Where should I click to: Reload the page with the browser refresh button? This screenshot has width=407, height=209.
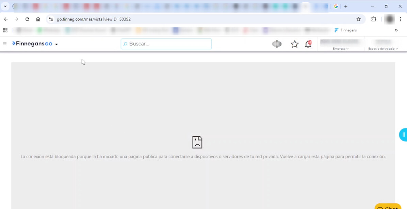(x=27, y=19)
